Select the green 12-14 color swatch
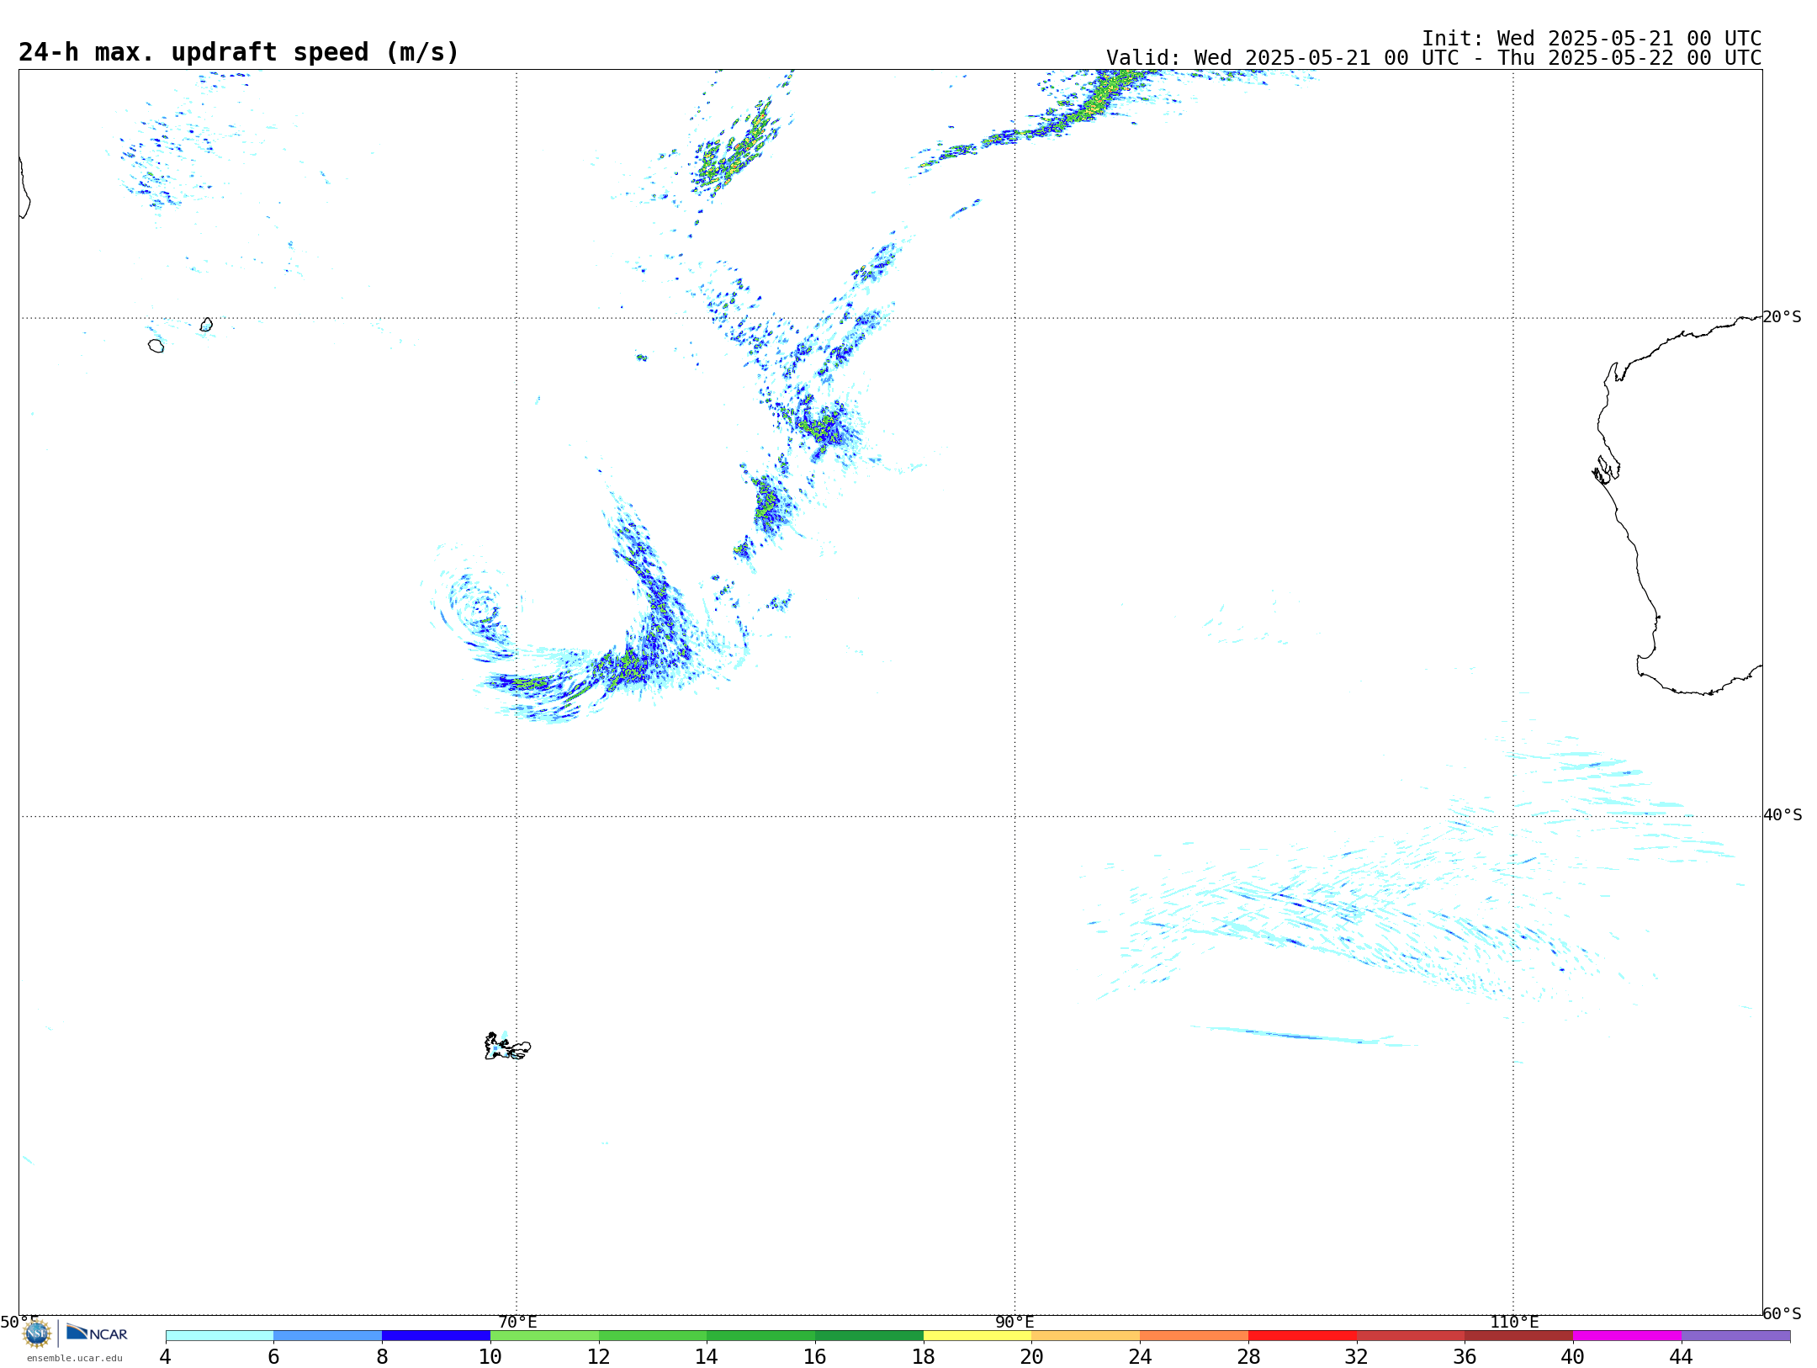Screen dimensions: 1817x1368 tap(653, 1336)
